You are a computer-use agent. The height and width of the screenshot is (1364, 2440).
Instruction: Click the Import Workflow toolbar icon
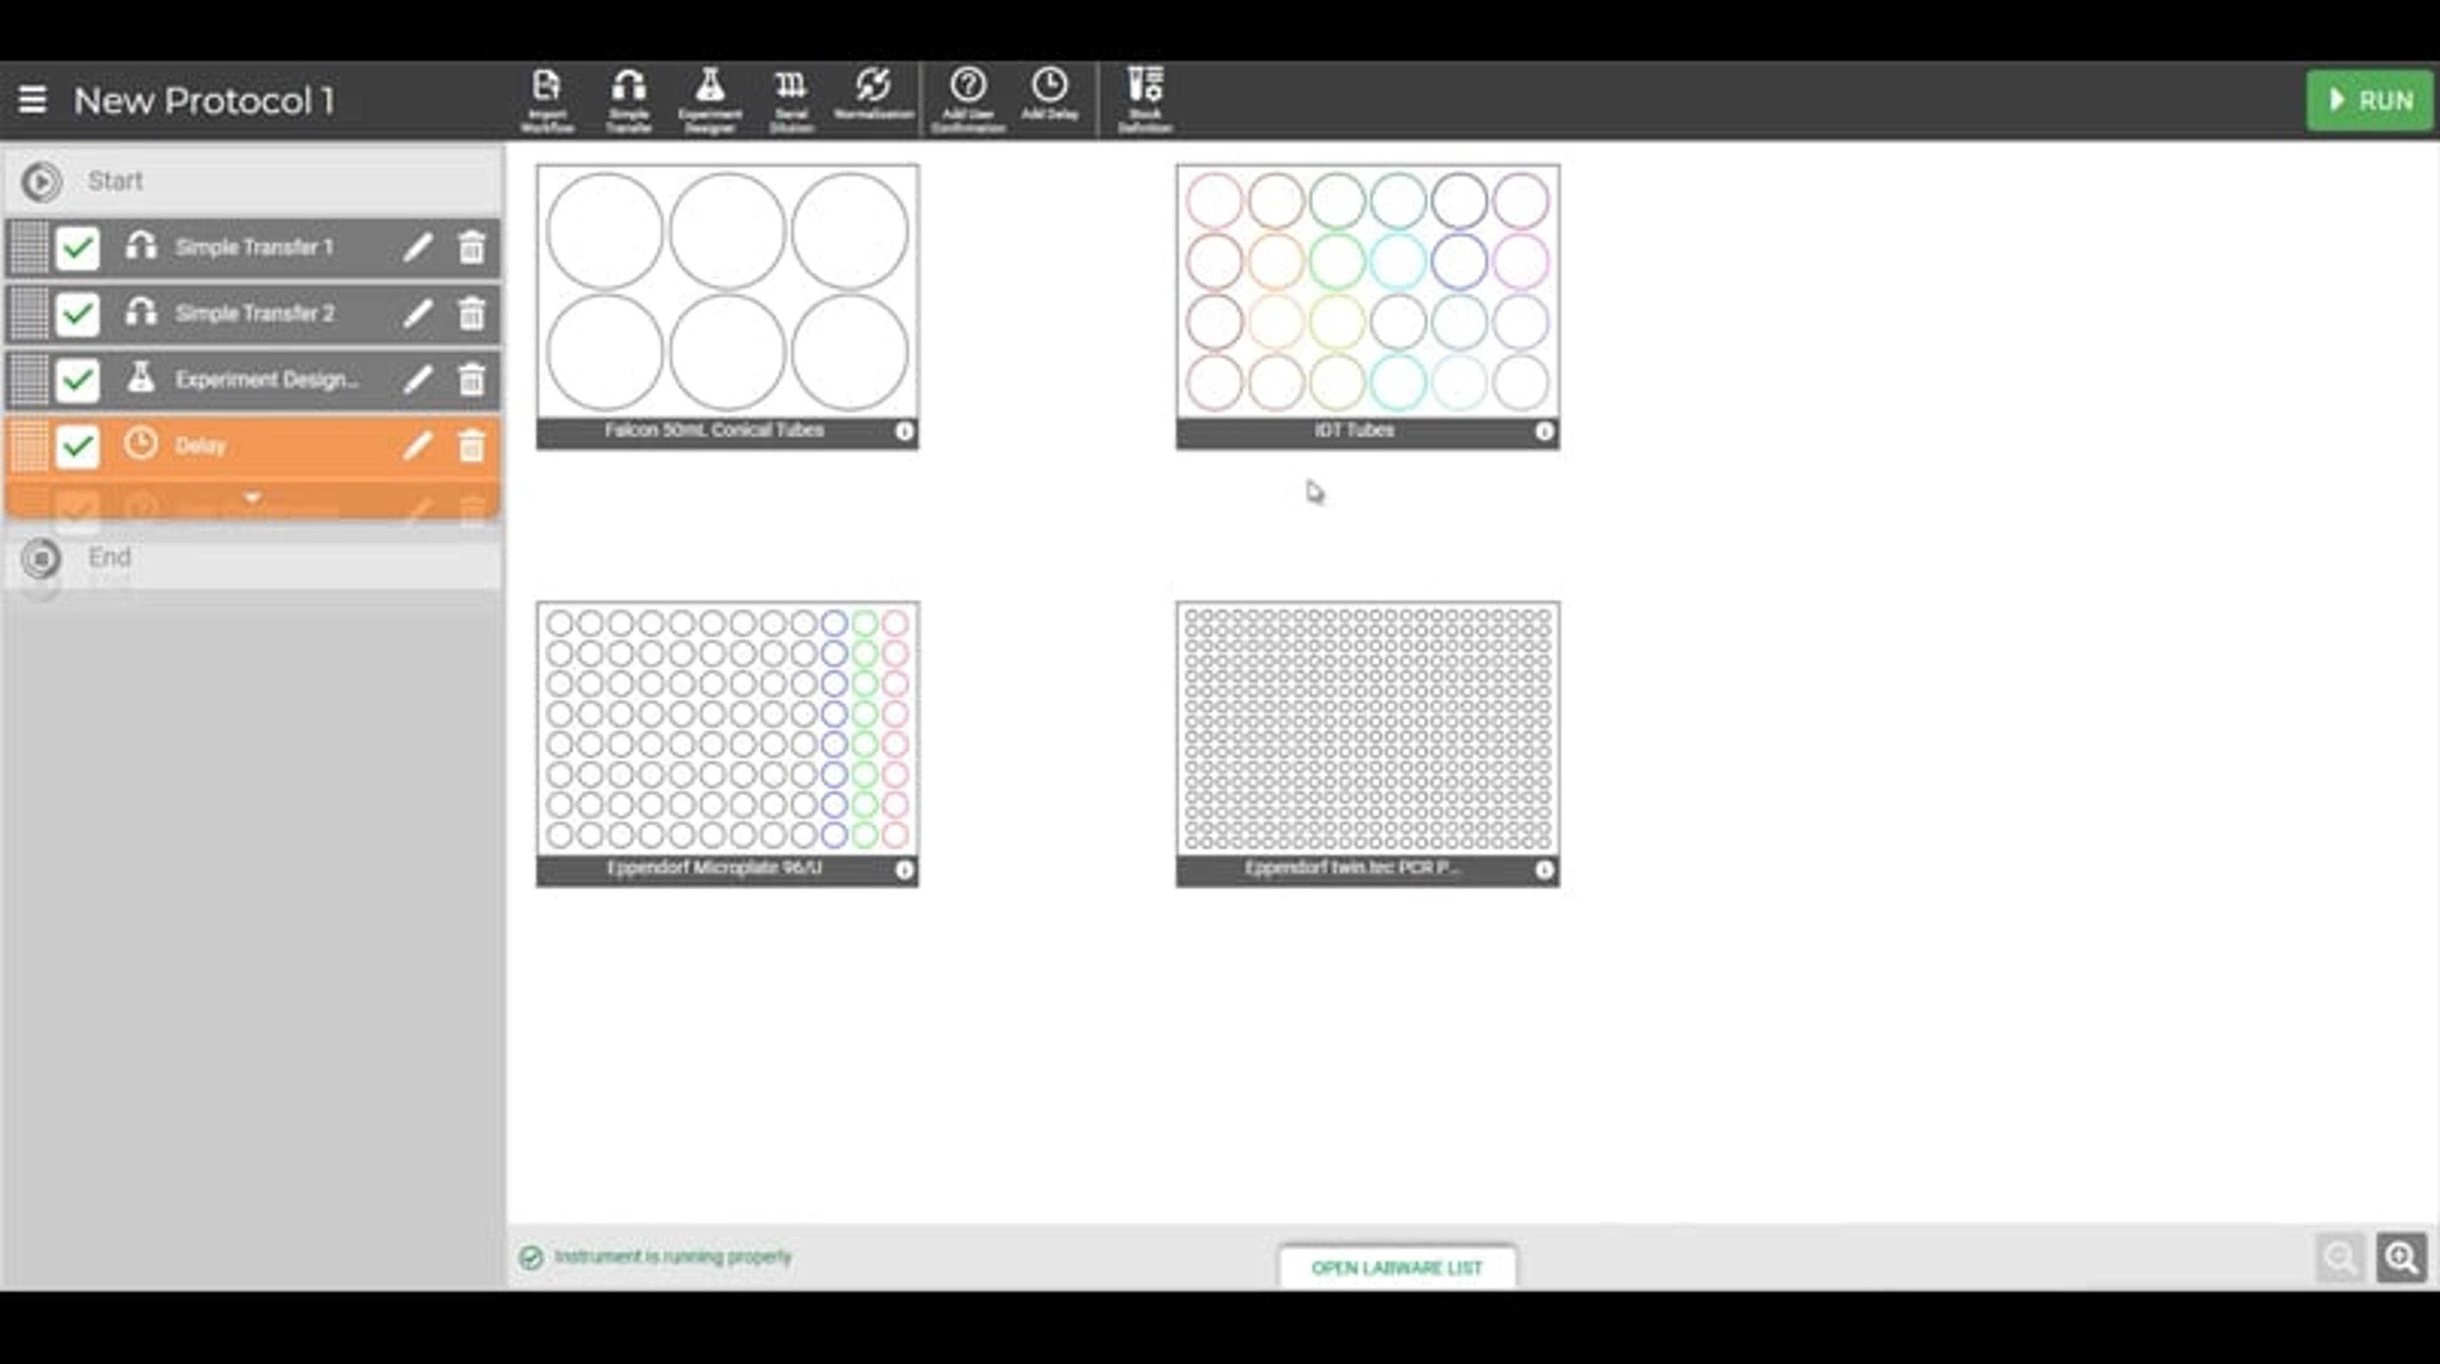[x=546, y=98]
